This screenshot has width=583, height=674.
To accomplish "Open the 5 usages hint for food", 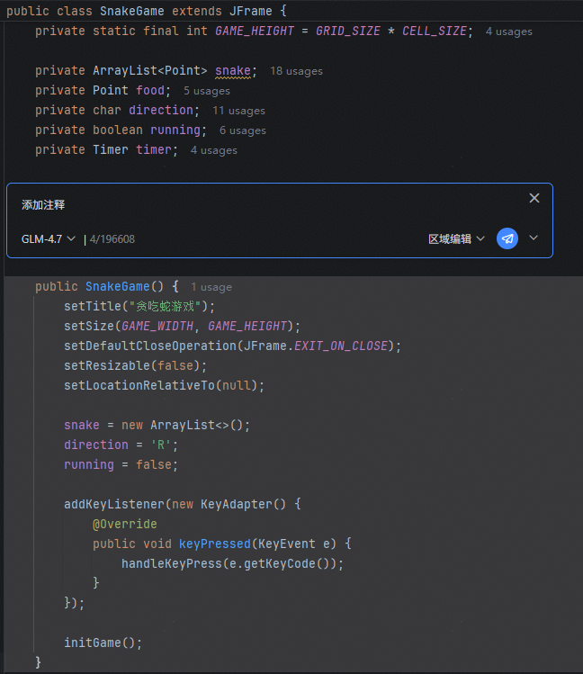I will pyautogui.click(x=206, y=91).
